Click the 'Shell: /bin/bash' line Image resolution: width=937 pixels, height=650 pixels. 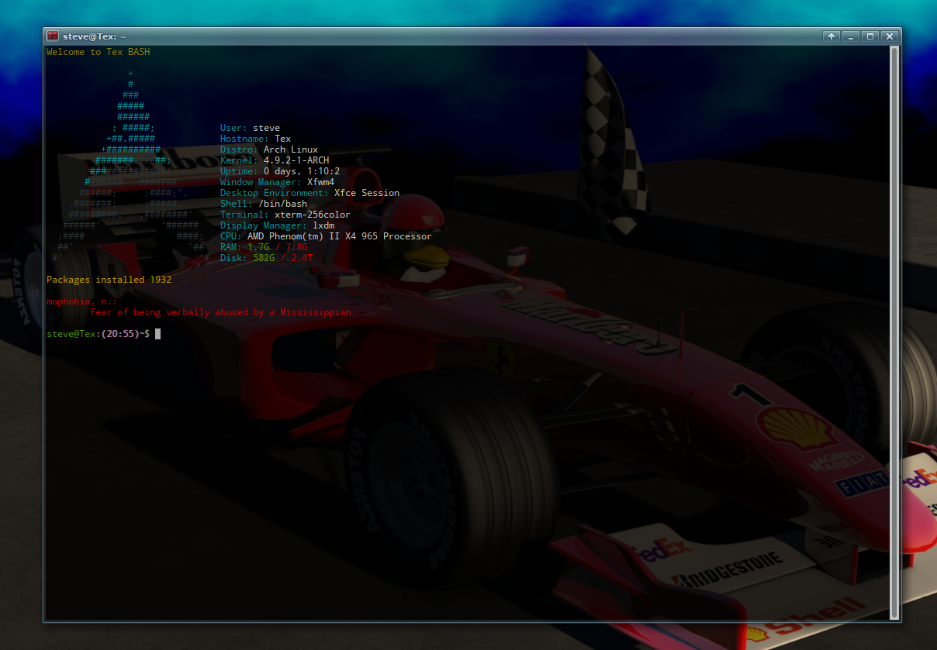click(x=264, y=204)
